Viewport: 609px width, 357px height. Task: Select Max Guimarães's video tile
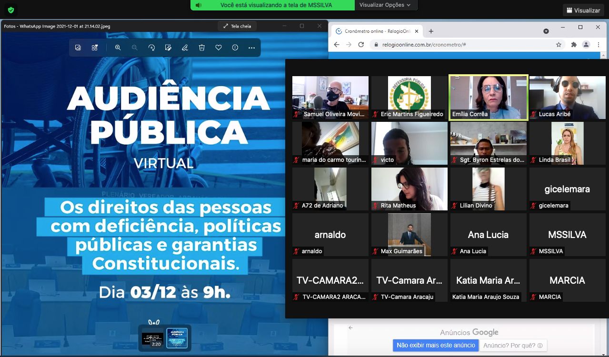click(409, 235)
